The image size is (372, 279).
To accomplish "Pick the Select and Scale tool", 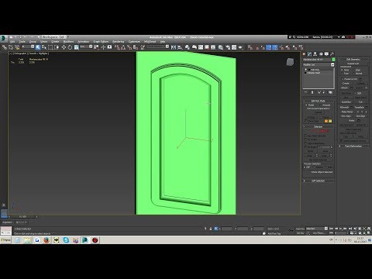I will [77, 47].
